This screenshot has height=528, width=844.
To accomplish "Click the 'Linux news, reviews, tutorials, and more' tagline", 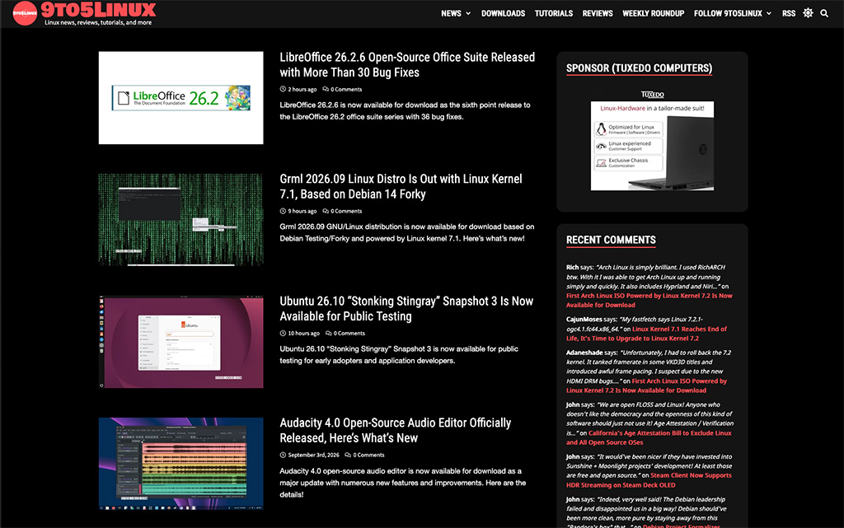I will [x=98, y=22].
